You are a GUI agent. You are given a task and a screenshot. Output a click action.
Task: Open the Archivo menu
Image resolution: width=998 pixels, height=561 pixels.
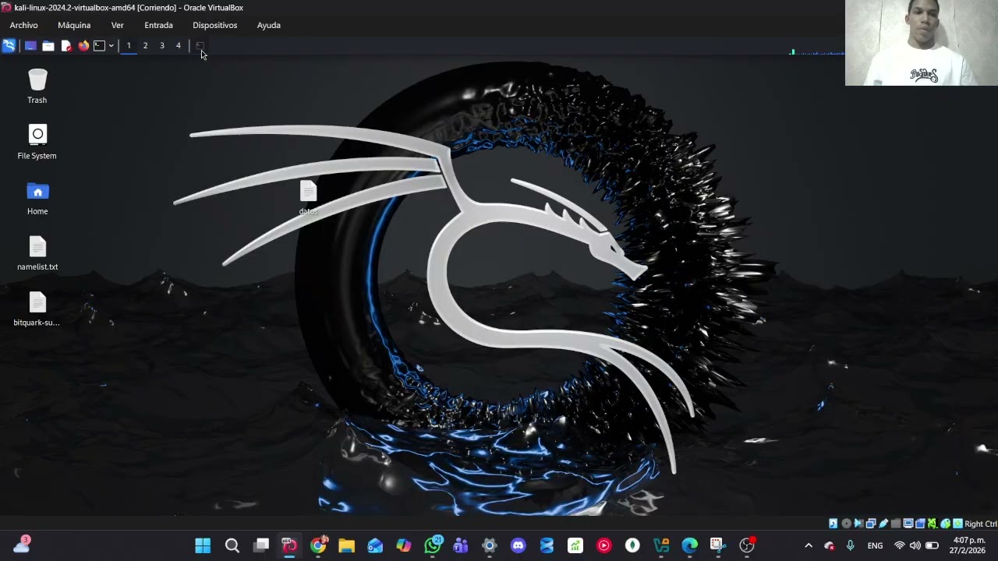(24, 25)
